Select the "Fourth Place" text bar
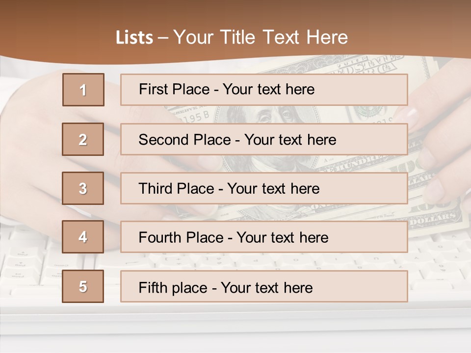Image resolution: width=471 pixels, height=353 pixels. click(x=264, y=237)
